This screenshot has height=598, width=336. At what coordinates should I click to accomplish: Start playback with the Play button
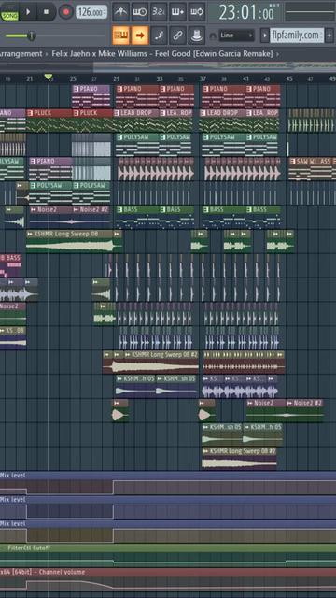click(x=28, y=12)
